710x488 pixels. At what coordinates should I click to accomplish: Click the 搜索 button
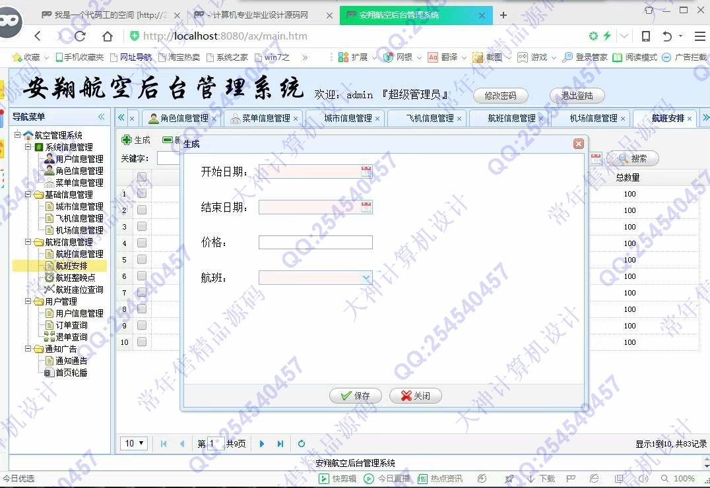pos(633,158)
